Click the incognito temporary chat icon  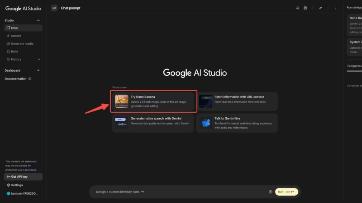(297, 8)
